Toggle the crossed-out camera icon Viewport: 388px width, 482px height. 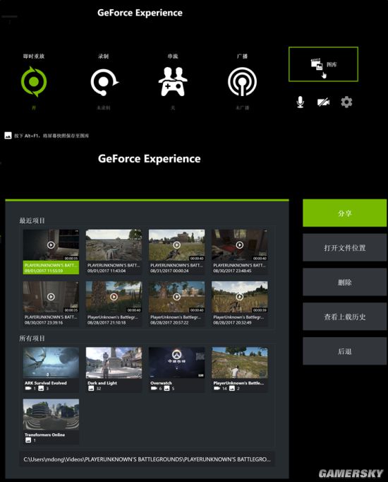pyautogui.click(x=323, y=102)
